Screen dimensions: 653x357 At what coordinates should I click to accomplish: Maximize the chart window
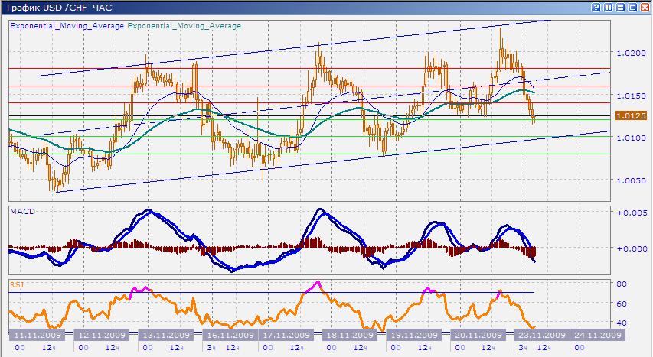coord(633,7)
